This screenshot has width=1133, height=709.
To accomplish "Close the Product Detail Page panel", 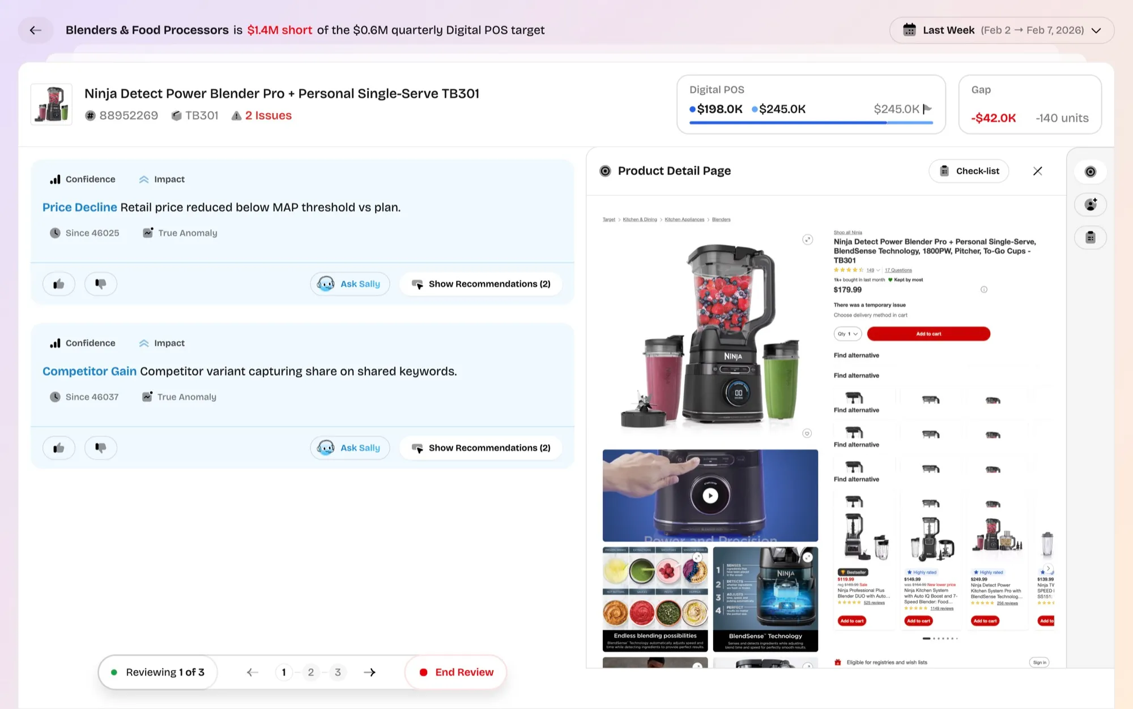I will pos(1038,171).
